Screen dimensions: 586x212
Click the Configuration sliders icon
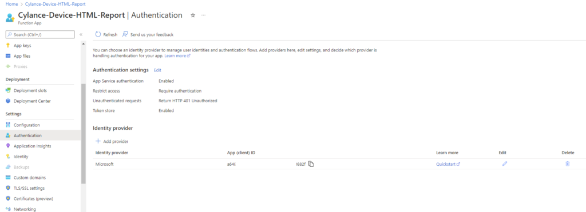tap(8, 125)
